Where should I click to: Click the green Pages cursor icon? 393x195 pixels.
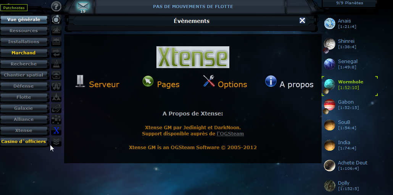[x=148, y=81]
